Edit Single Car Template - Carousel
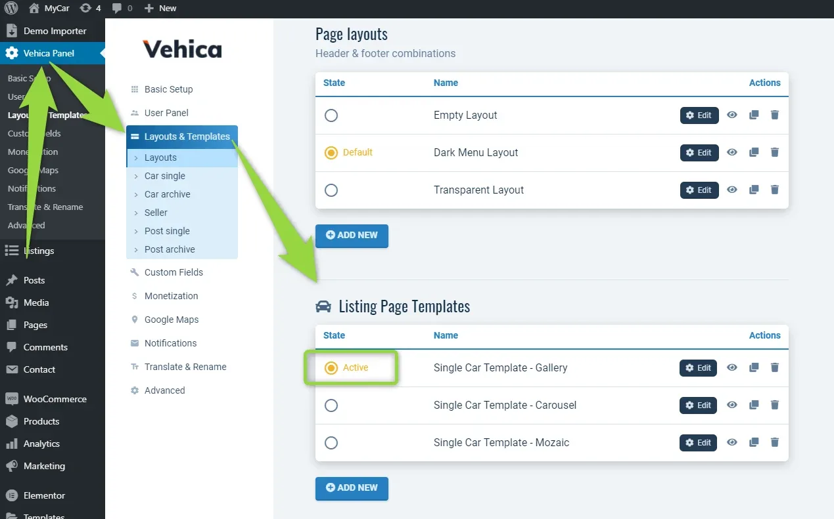 (699, 405)
